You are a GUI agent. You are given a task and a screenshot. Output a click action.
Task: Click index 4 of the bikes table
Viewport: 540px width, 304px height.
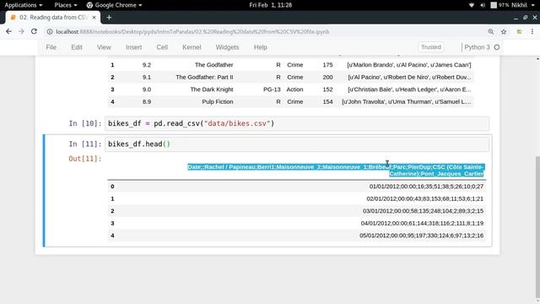112,236
